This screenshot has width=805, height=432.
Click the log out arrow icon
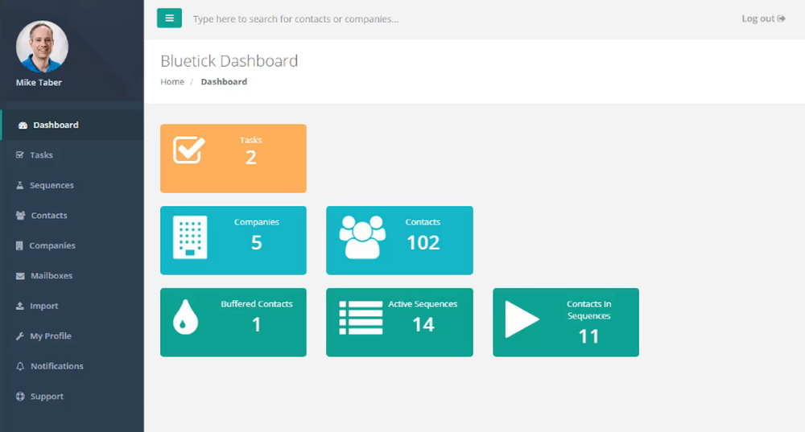coord(782,19)
